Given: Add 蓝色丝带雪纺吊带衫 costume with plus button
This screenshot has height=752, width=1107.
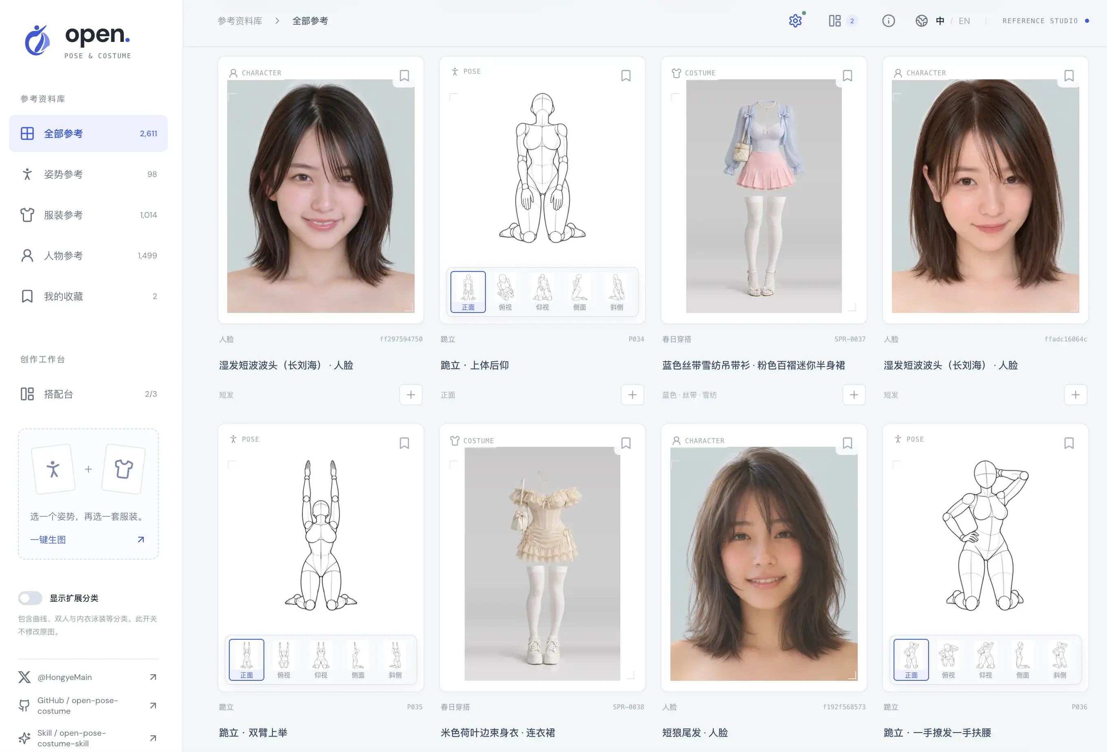Looking at the screenshot, I should click(x=854, y=395).
